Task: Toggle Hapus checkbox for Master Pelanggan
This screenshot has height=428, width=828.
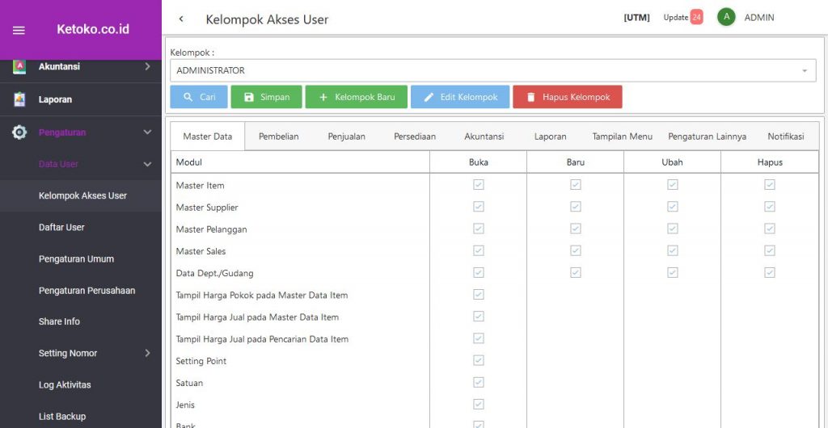Action: tap(770, 229)
